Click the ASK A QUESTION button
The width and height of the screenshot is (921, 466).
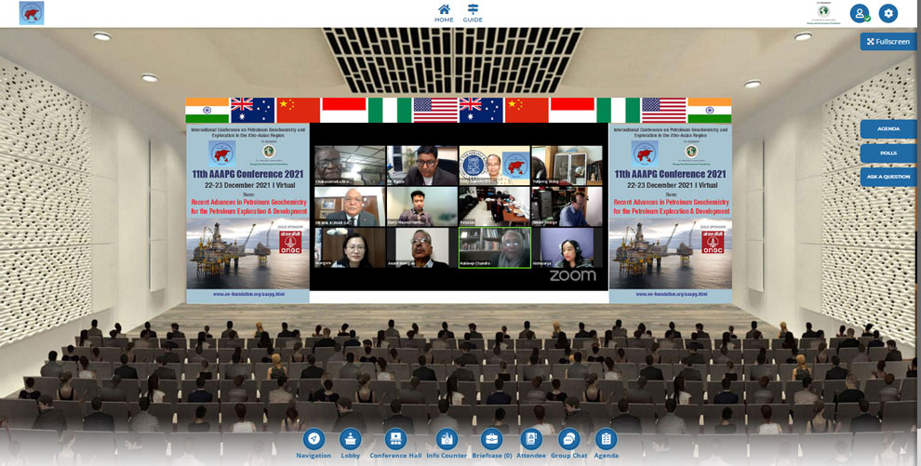click(x=888, y=177)
